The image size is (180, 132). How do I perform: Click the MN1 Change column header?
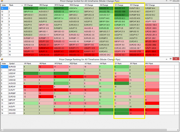tap(152, 5)
